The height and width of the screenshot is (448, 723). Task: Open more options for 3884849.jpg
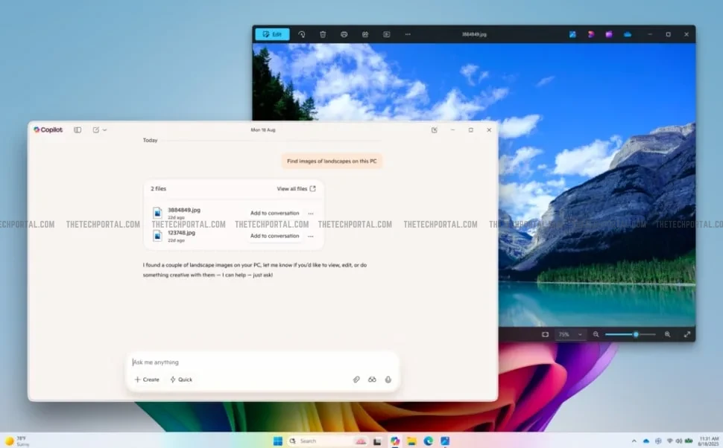pyautogui.click(x=311, y=214)
